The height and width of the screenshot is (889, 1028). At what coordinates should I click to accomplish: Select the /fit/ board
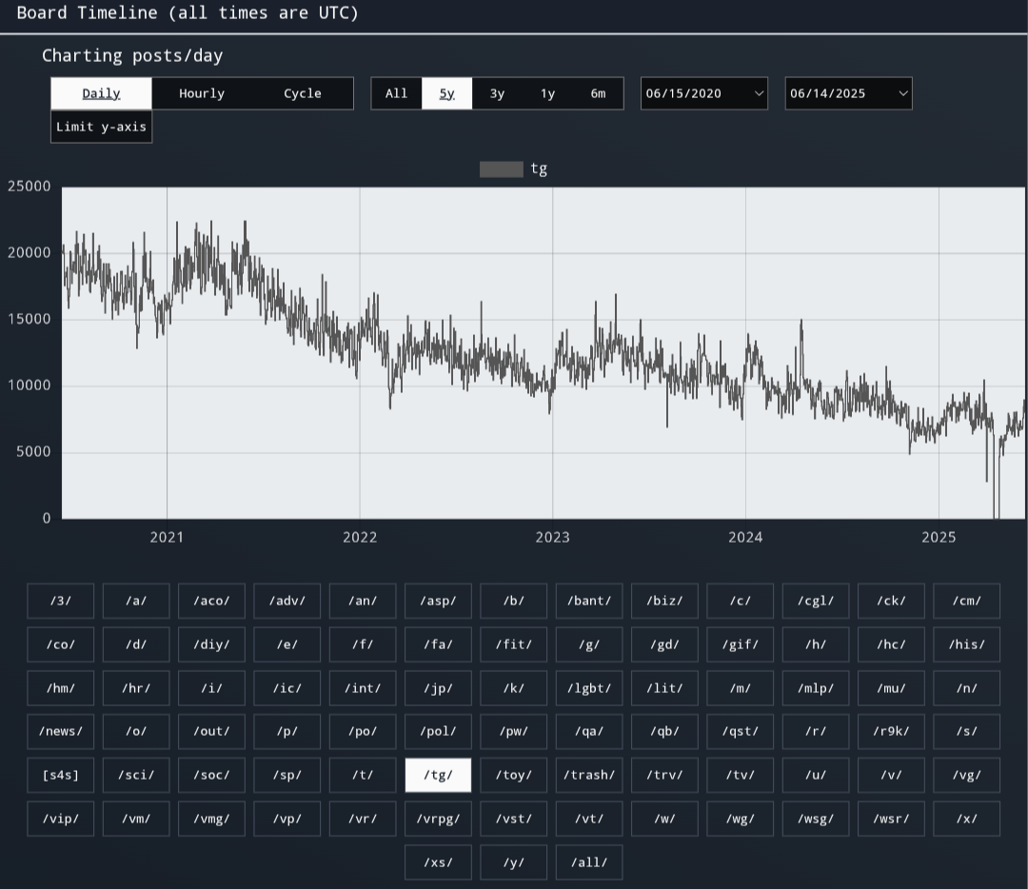coord(513,644)
